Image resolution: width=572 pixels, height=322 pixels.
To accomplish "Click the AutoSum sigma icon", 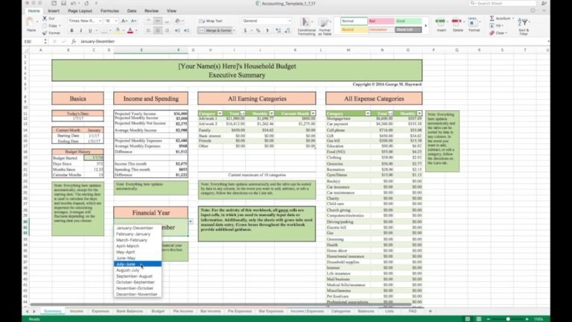I will tap(492, 18).
